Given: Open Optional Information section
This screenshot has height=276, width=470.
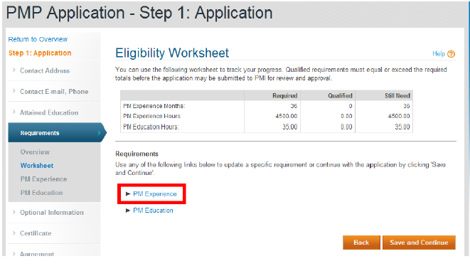Looking at the screenshot, I should point(52,213).
